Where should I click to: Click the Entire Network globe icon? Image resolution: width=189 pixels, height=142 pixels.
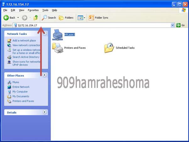click(x=9, y=87)
